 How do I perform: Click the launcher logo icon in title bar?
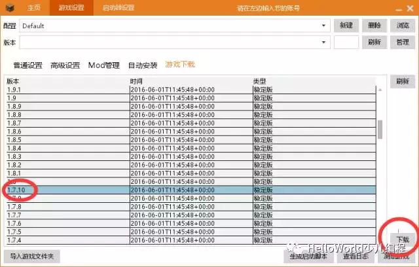tap(10, 8)
